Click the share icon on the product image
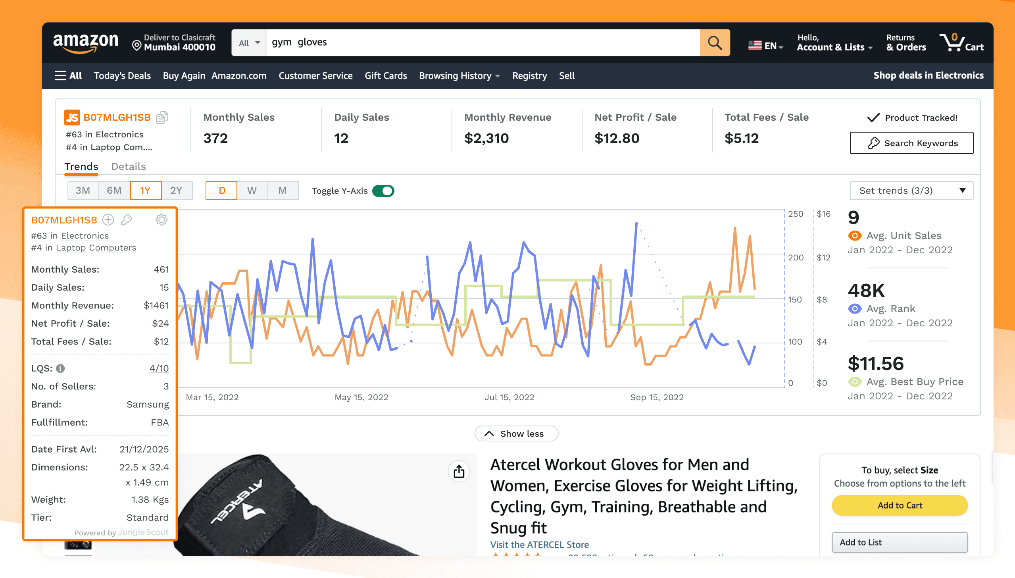1015x578 pixels. coord(459,471)
